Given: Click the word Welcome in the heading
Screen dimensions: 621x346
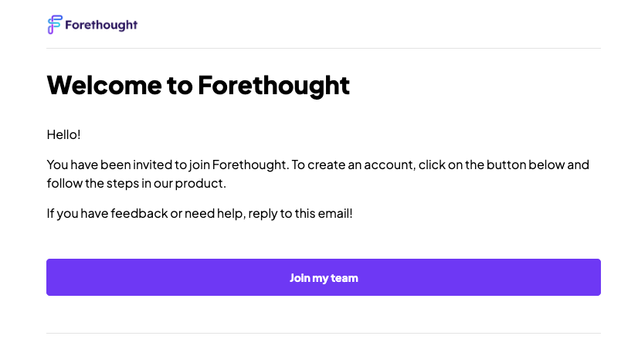Looking at the screenshot, I should click(104, 85).
